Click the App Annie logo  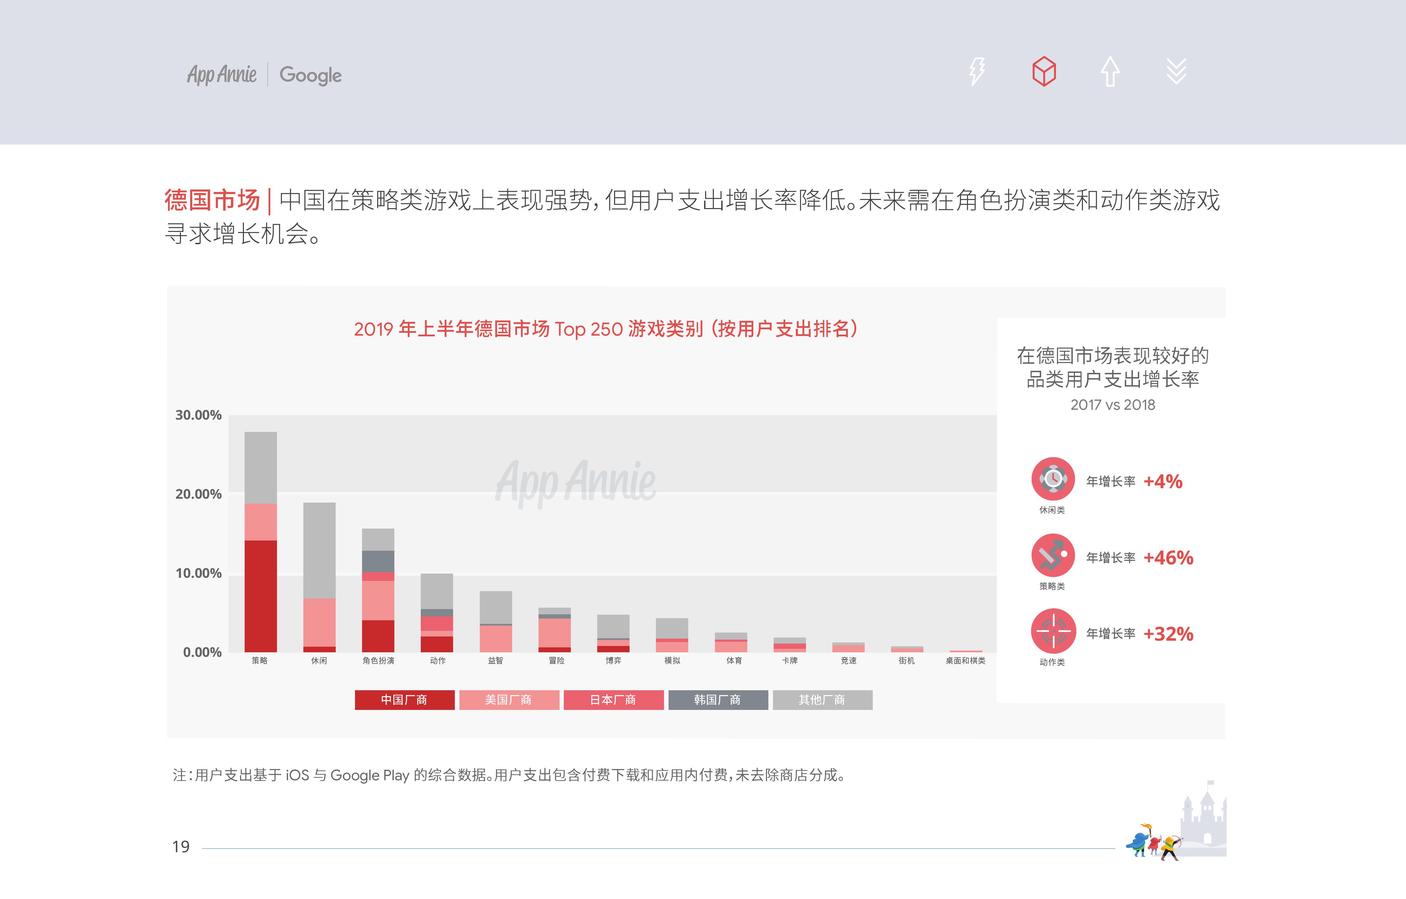tap(222, 75)
